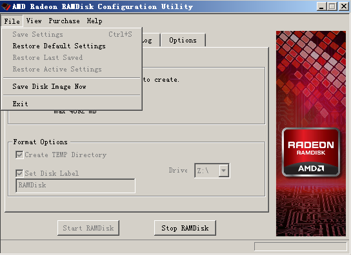Click the Radeon RAMDisk AMD logo badge
This screenshot has width=351, height=255.
pyautogui.click(x=311, y=153)
